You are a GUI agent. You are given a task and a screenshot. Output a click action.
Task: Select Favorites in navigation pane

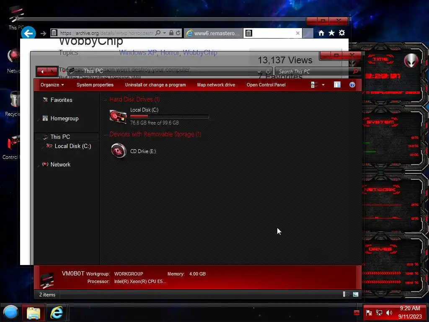pos(61,100)
